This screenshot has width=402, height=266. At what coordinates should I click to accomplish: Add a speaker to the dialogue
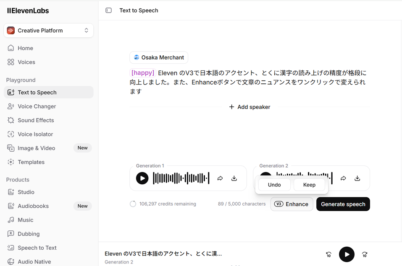point(250,107)
